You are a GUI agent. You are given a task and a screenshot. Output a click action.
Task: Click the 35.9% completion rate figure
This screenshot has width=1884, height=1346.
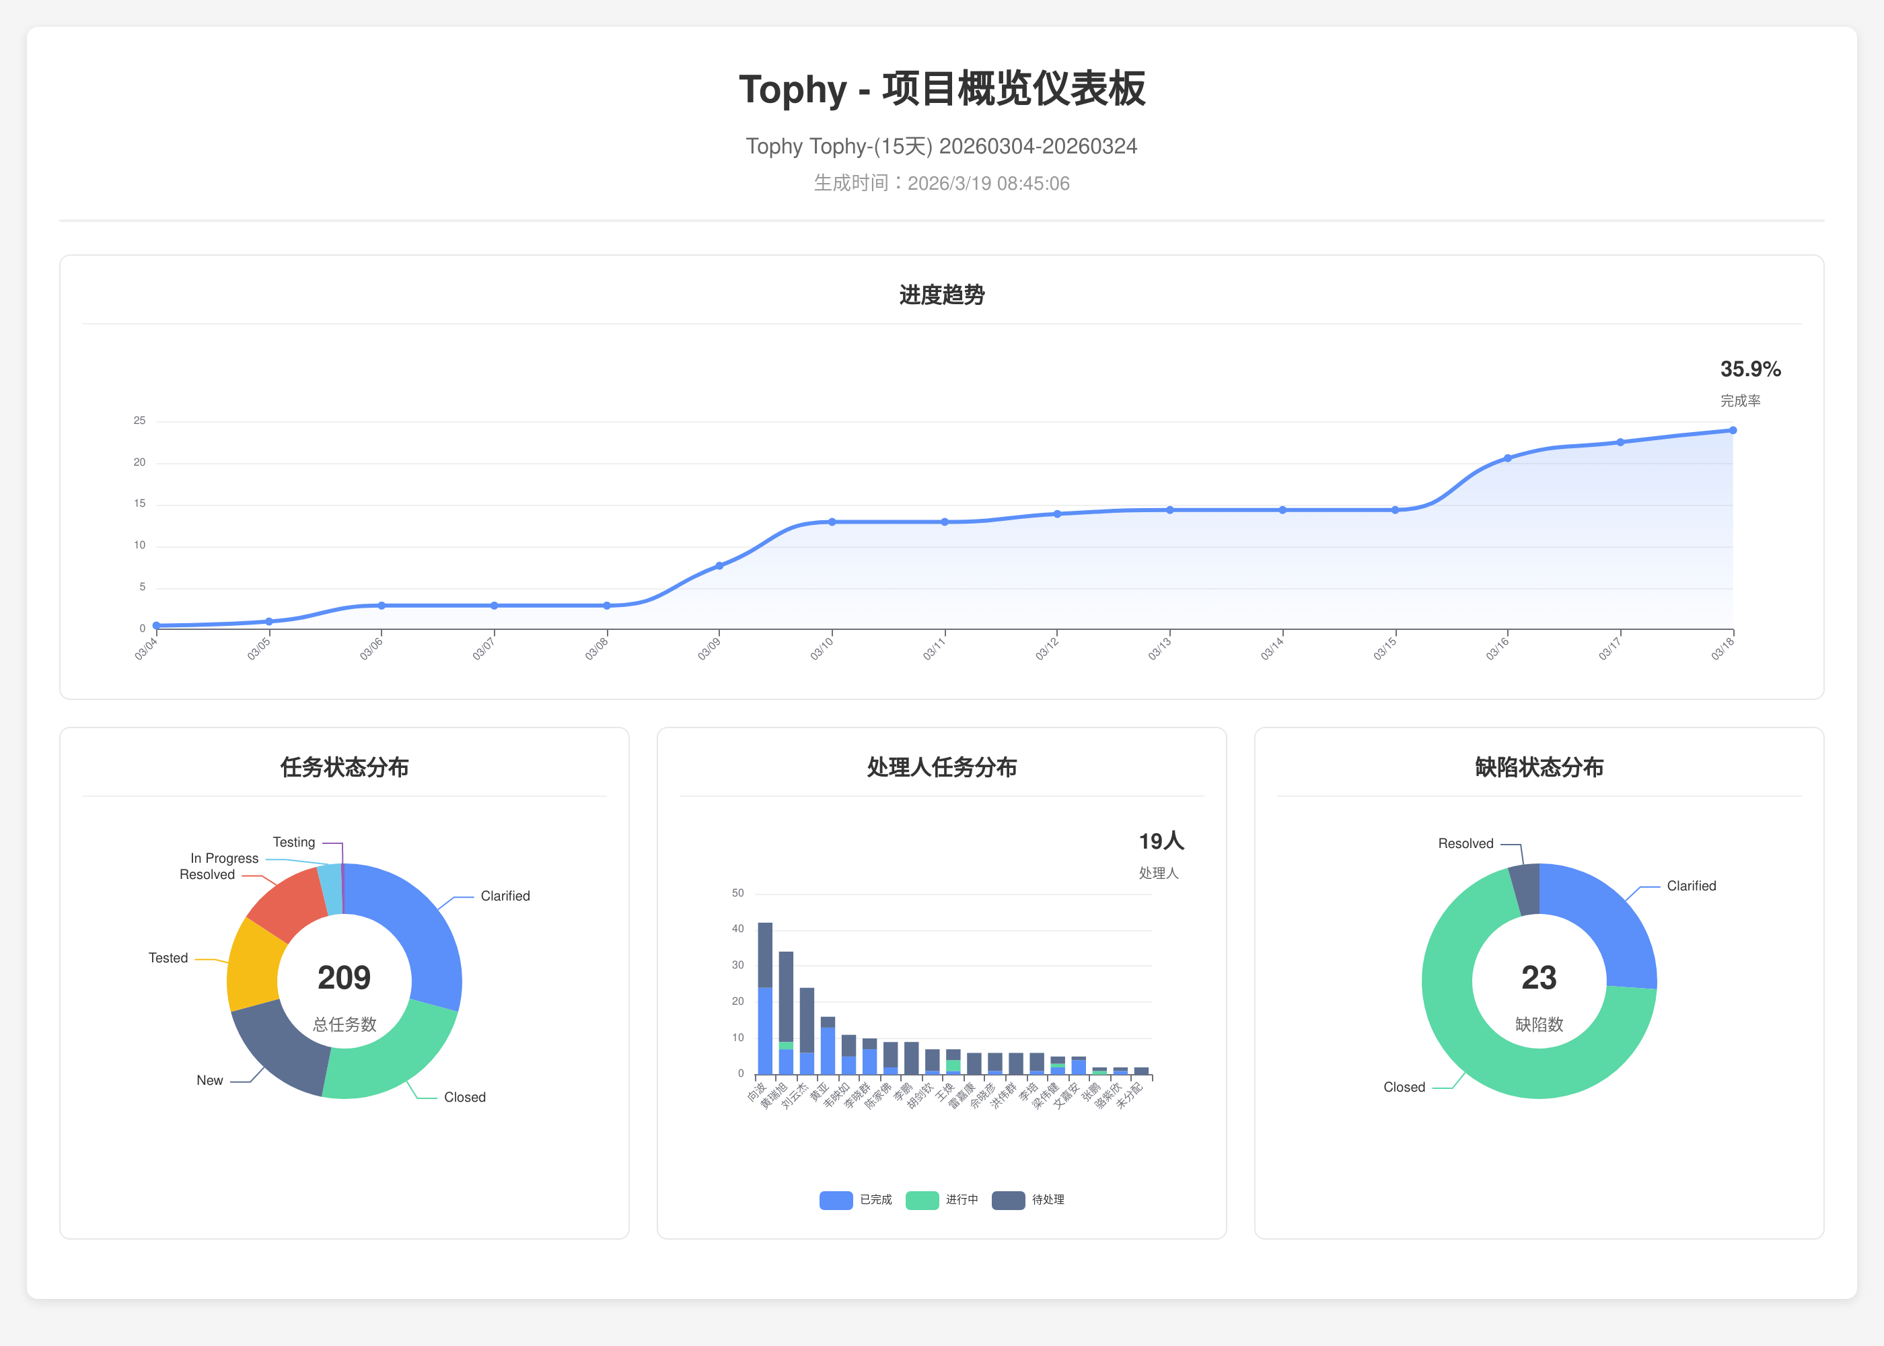pos(1750,369)
